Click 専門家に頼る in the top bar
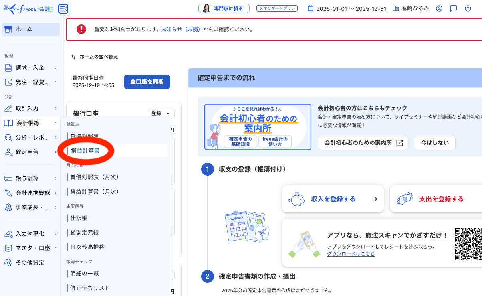 click(224, 8)
